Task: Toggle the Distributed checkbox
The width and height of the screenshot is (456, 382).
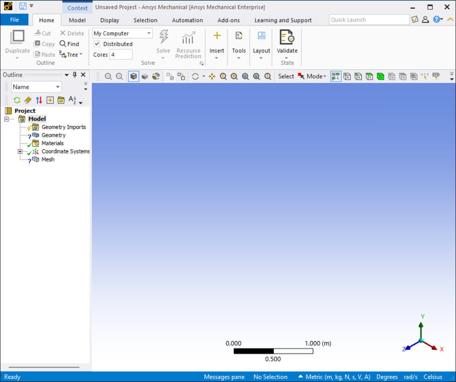Action: point(97,44)
